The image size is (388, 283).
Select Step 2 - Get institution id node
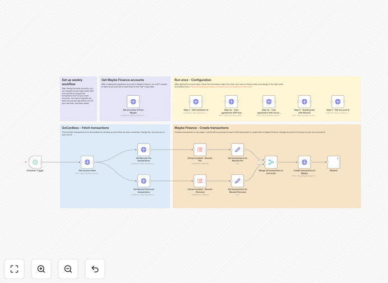tap(196, 101)
